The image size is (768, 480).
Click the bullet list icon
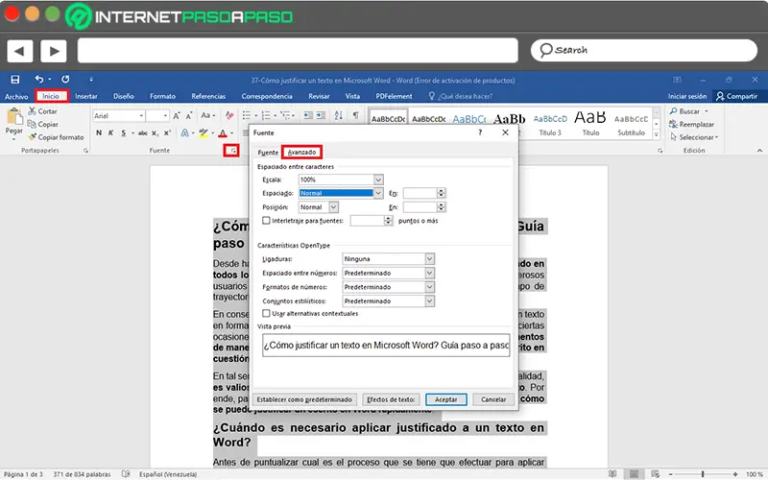pyautogui.click(x=247, y=115)
